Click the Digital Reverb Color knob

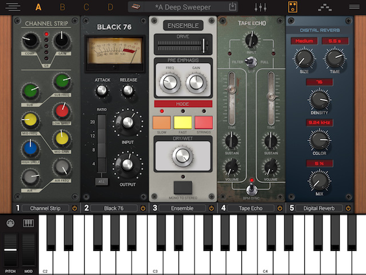[x=319, y=140]
